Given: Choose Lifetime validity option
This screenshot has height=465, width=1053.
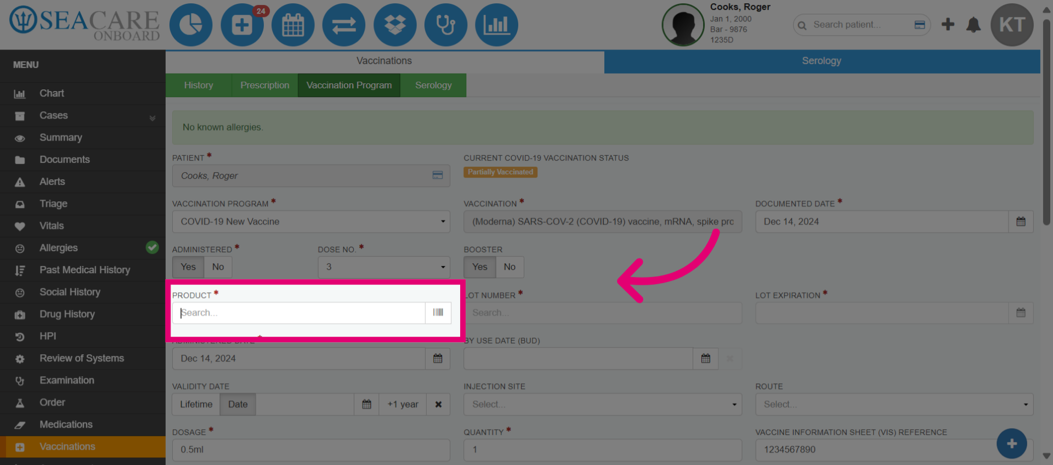Looking at the screenshot, I should click(x=196, y=404).
